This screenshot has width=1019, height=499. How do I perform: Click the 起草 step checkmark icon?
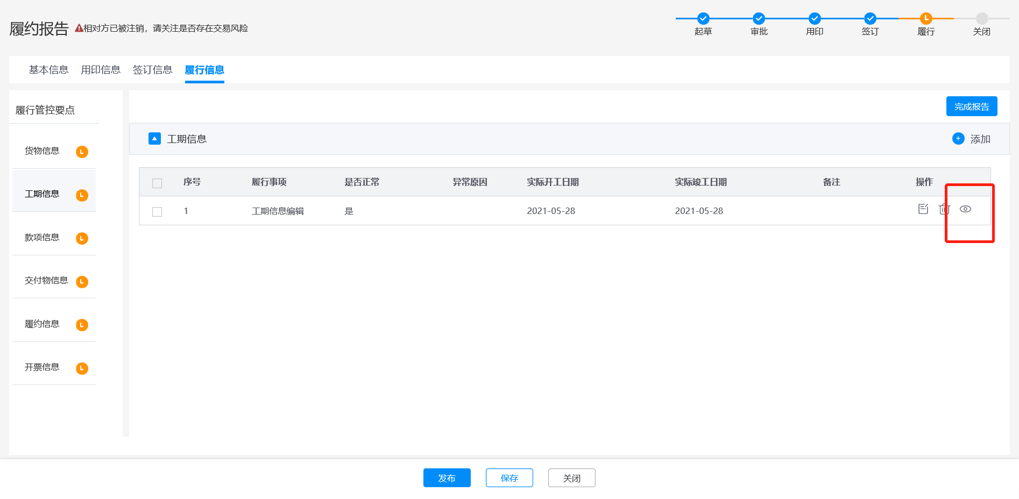coord(703,18)
